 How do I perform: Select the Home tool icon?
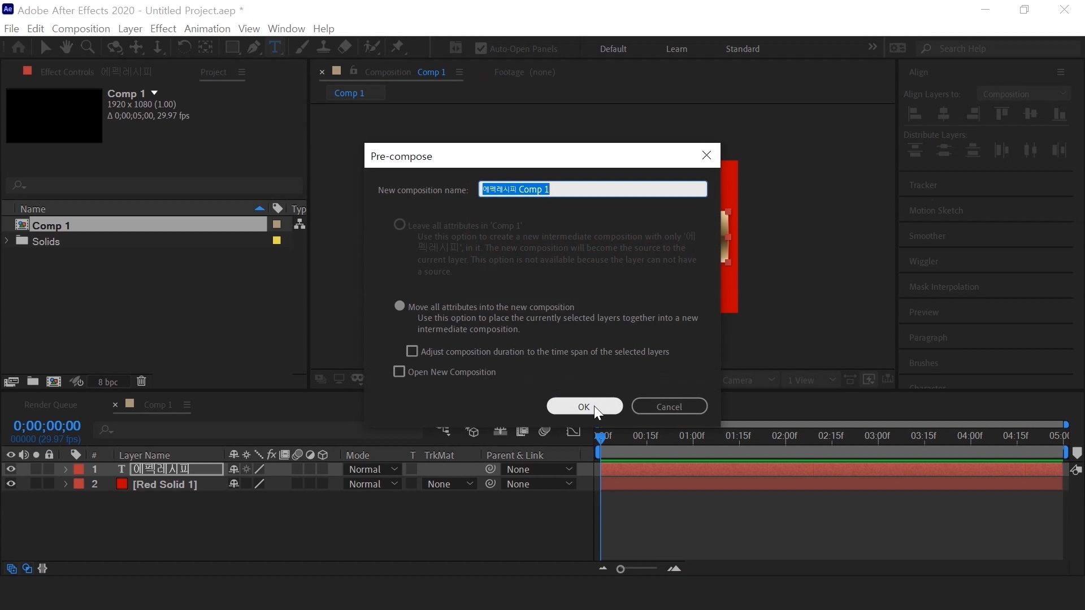coord(18,47)
